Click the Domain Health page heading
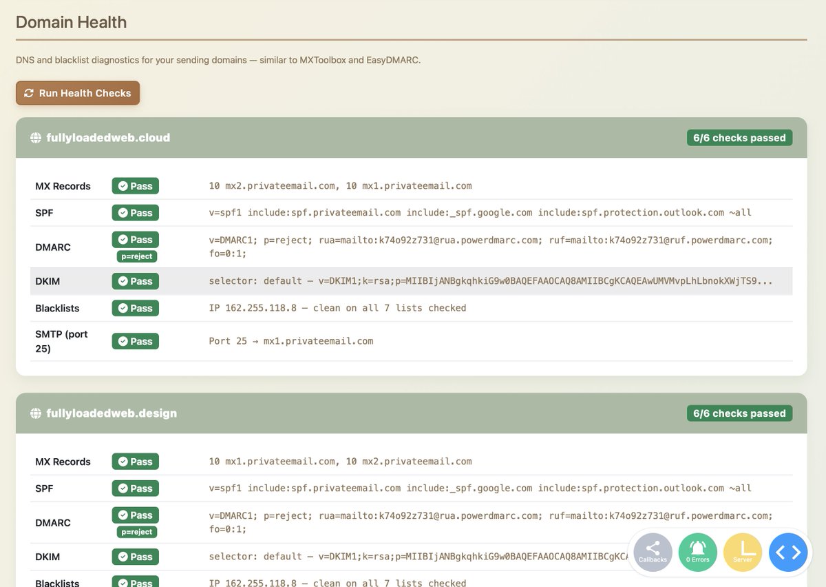This screenshot has width=826, height=587. click(71, 22)
